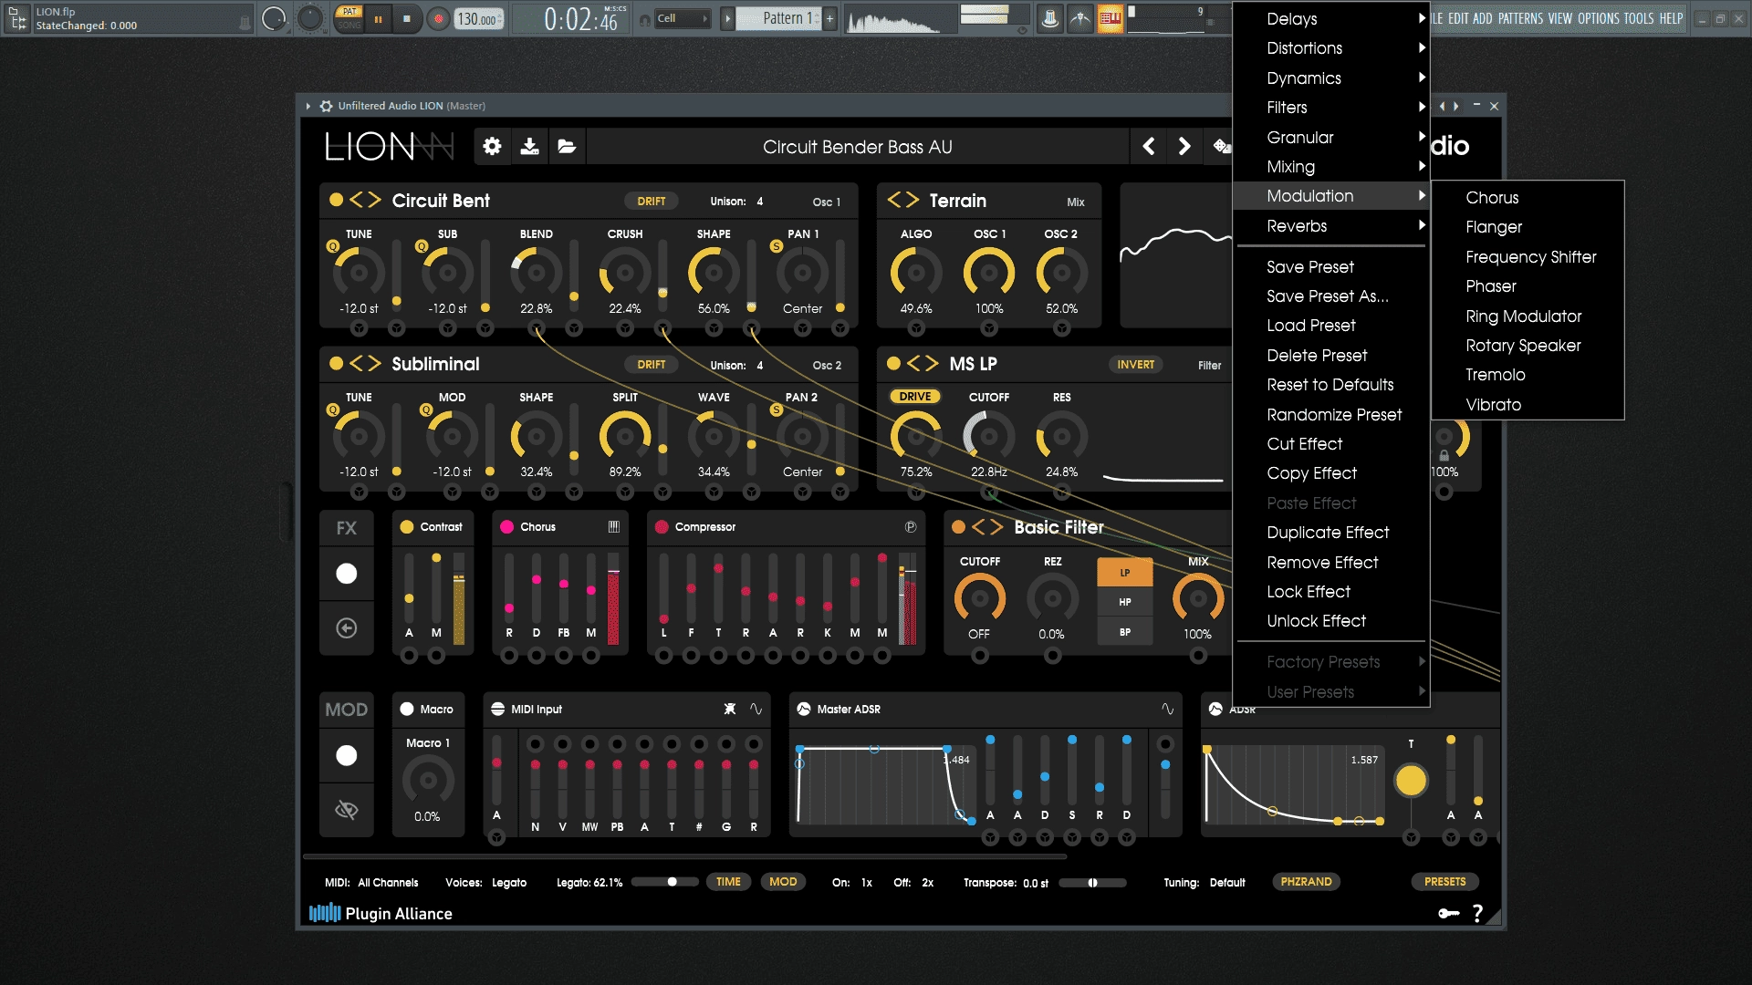Open the preset folder browser icon
Viewport: 1752px width, 985px height.
click(567, 147)
